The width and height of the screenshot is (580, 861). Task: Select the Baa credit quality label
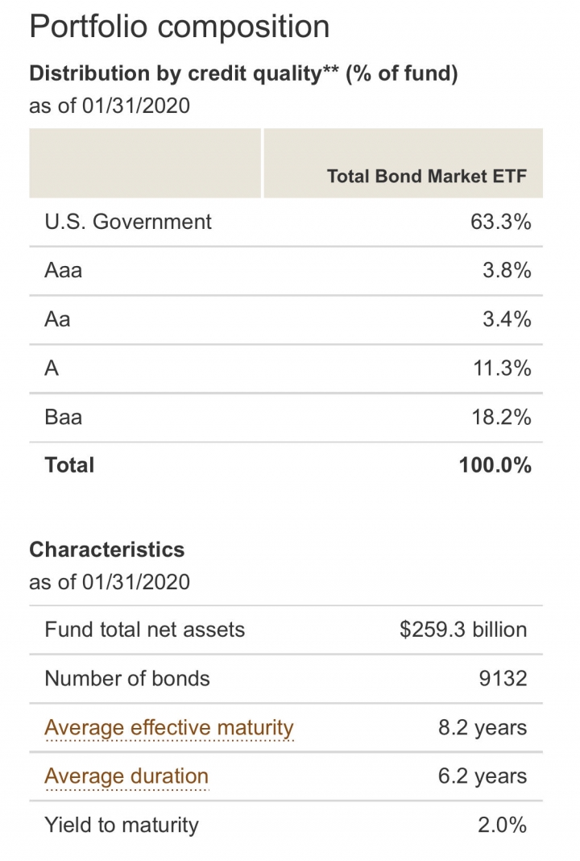click(x=64, y=417)
